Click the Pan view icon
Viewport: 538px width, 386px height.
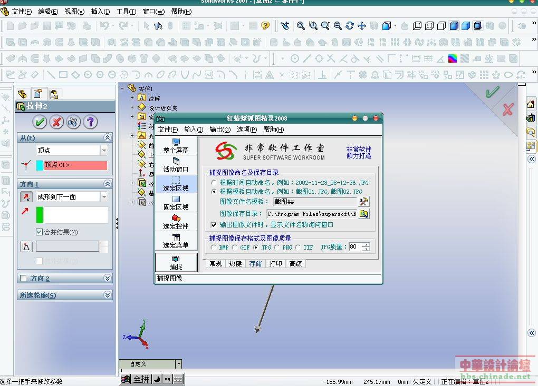click(362, 26)
